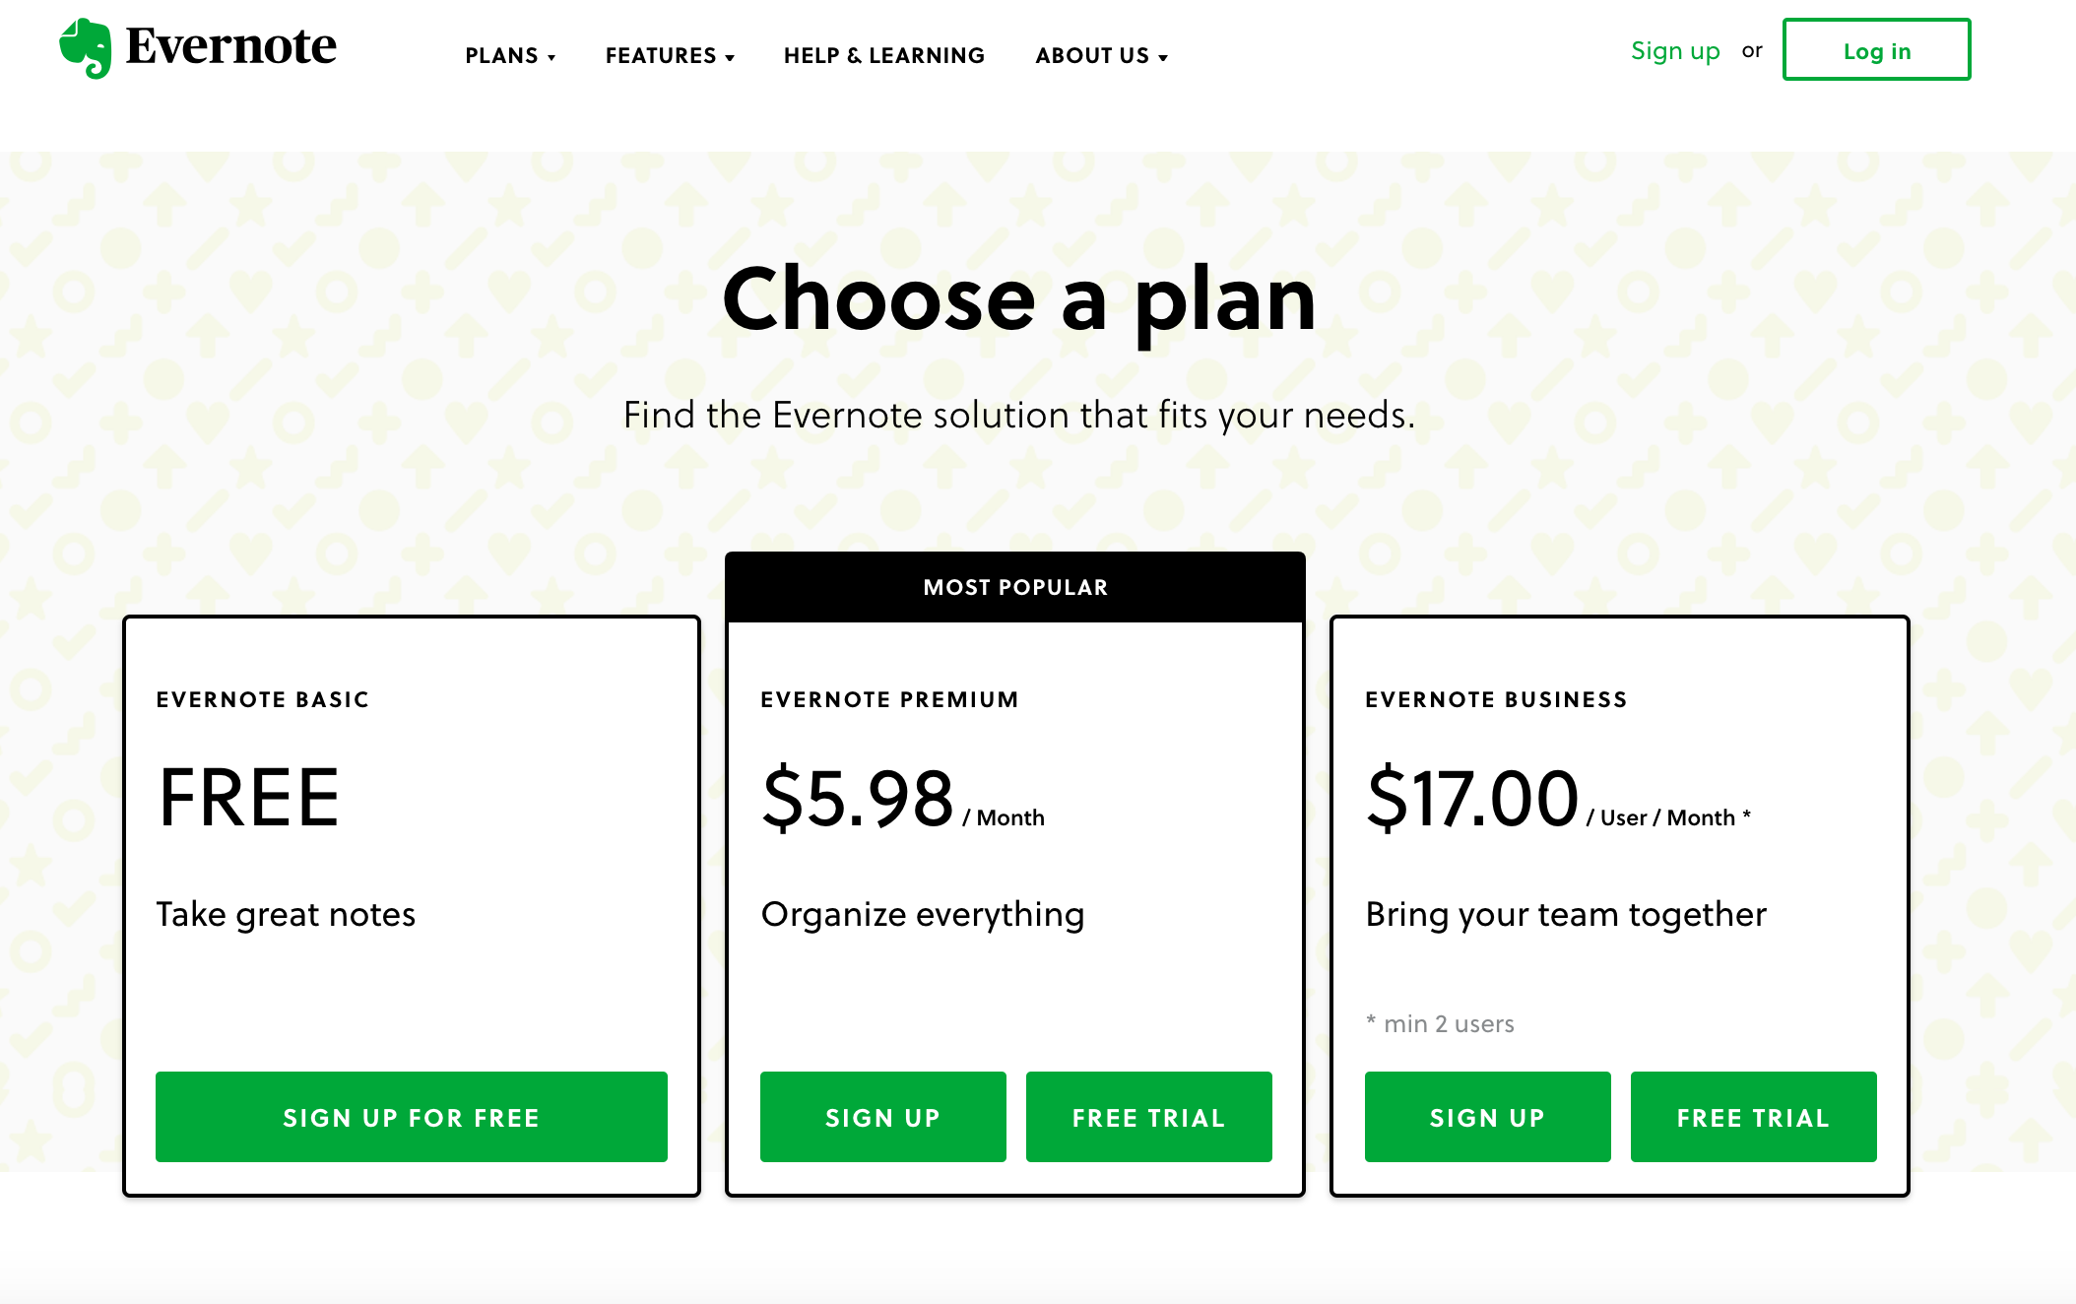The width and height of the screenshot is (2076, 1304).
Task: Open Help & Learning page
Action: point(884,56)
